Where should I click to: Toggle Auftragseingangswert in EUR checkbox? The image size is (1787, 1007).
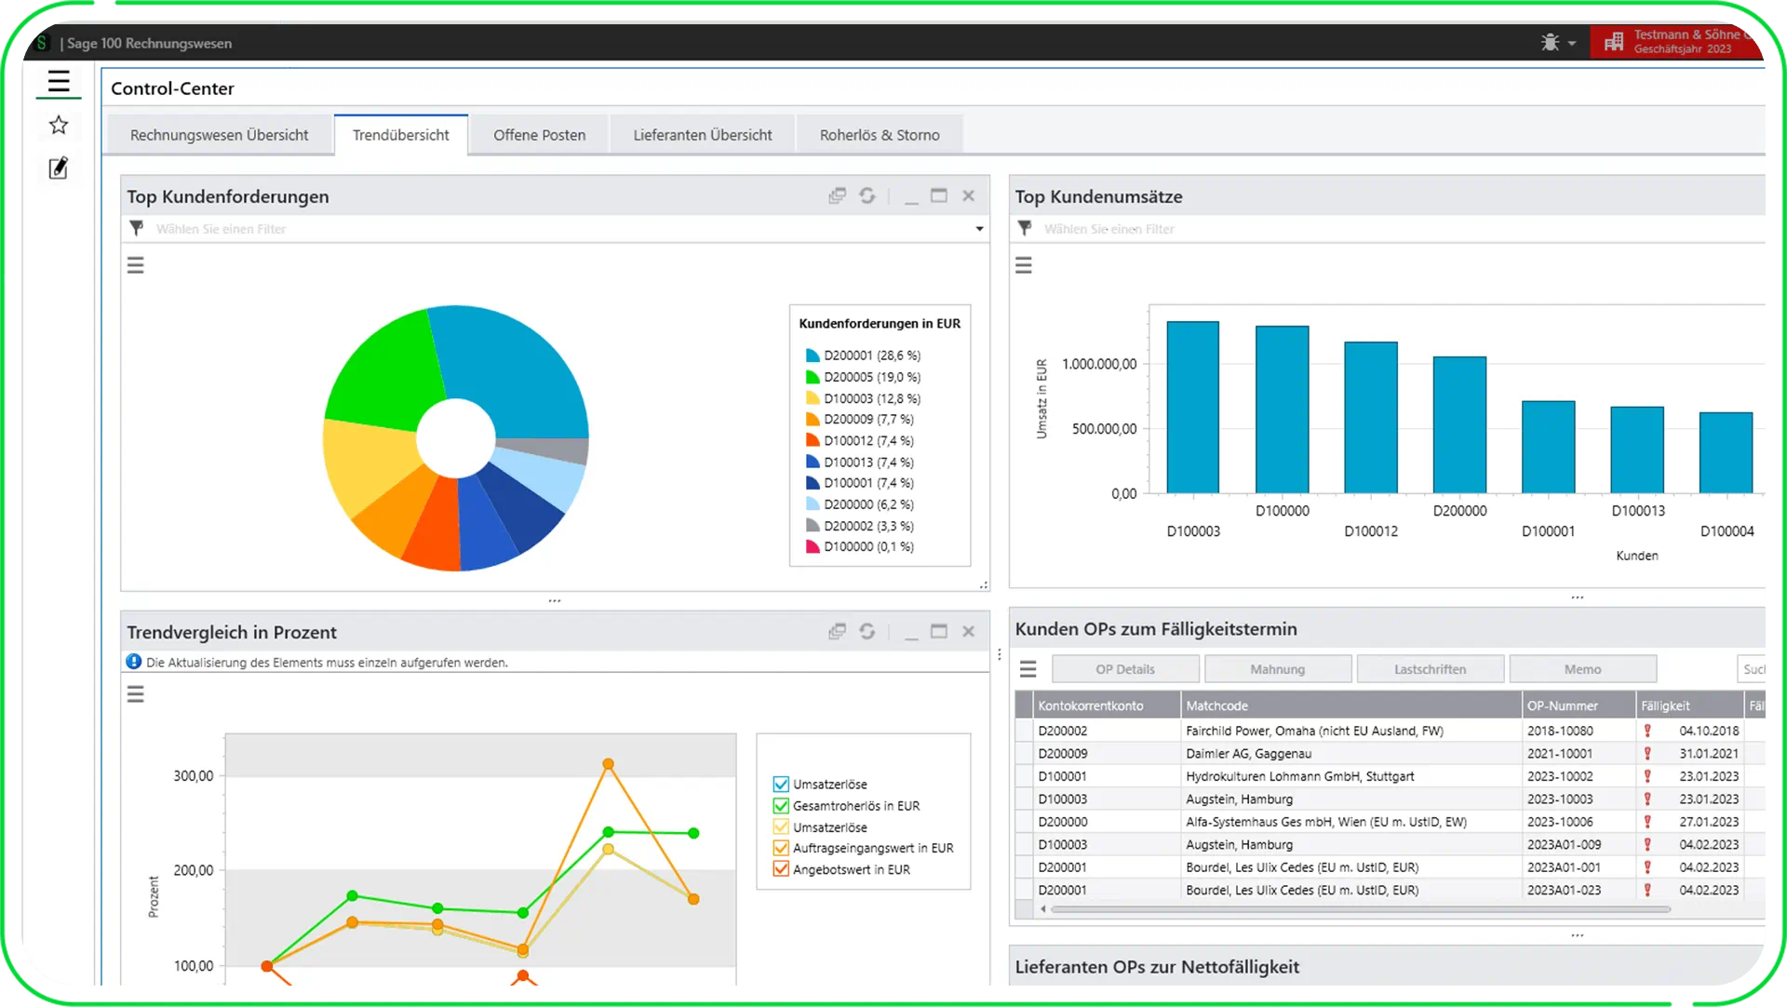[781, 848]
